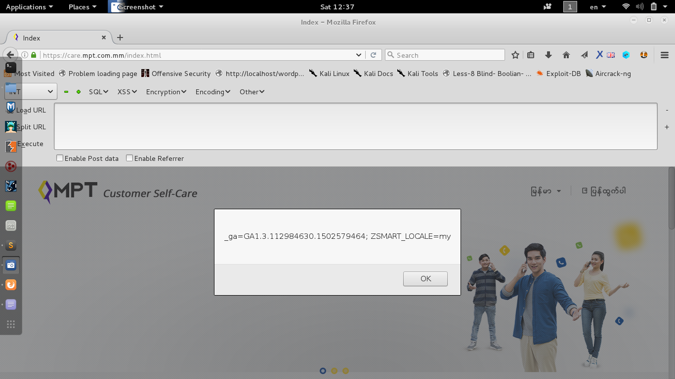The image size is (675, 379).
Task: Open the Places menu in top bar
Action: pyautogui.click(x=83, y=7)
